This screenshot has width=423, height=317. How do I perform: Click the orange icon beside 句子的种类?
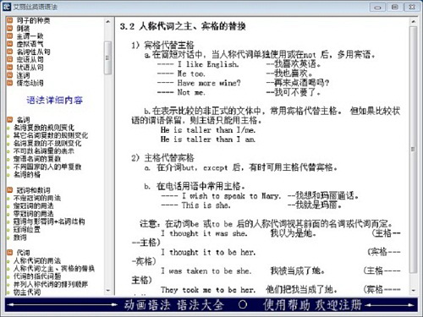(x=10, y=20)
